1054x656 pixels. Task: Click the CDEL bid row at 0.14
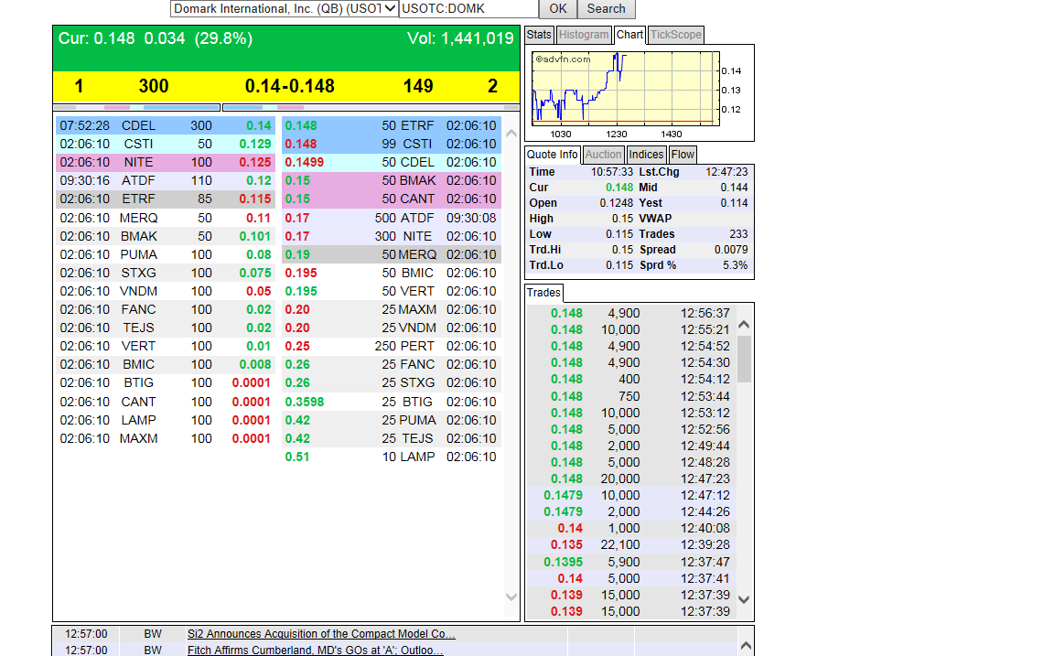tap(166, 125)
